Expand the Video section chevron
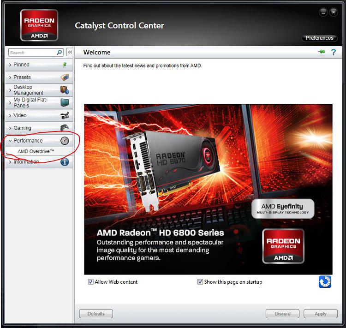The height and width of the screenshot is (328, 346). click(x=10, y=115)
